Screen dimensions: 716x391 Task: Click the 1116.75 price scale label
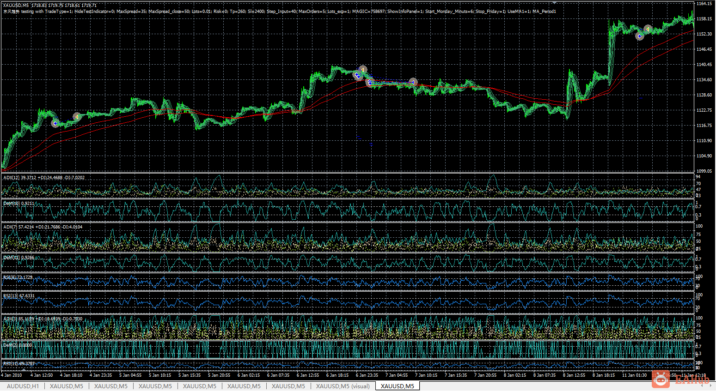(704, 126)
